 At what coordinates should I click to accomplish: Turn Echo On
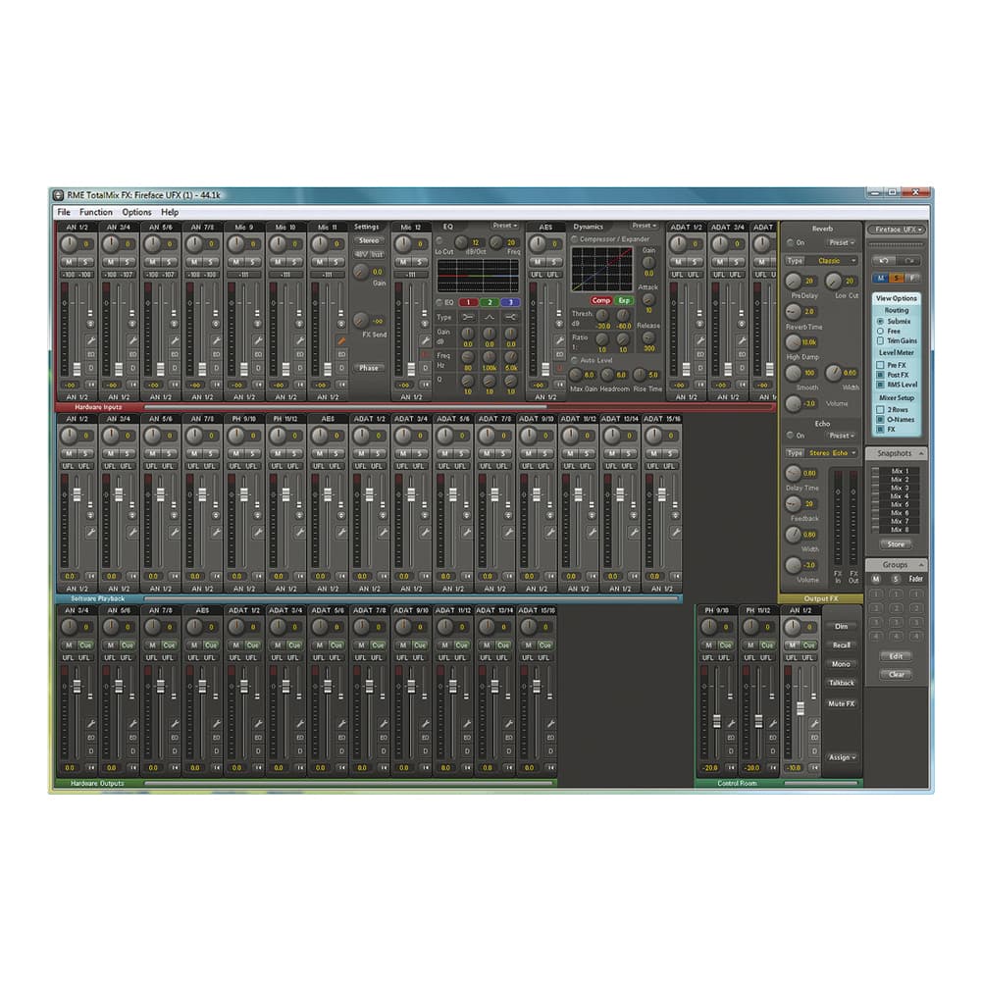point(790,435)
